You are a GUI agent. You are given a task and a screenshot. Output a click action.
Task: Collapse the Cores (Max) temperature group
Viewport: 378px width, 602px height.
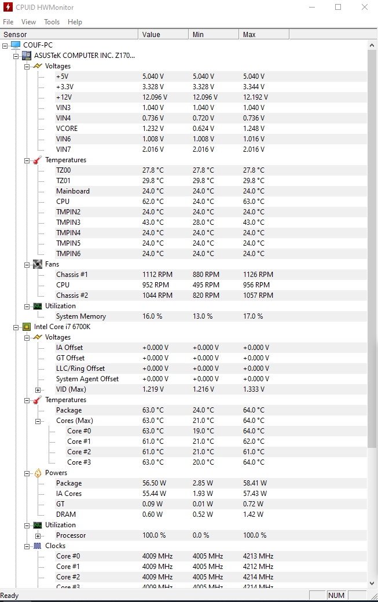point(38,421)
